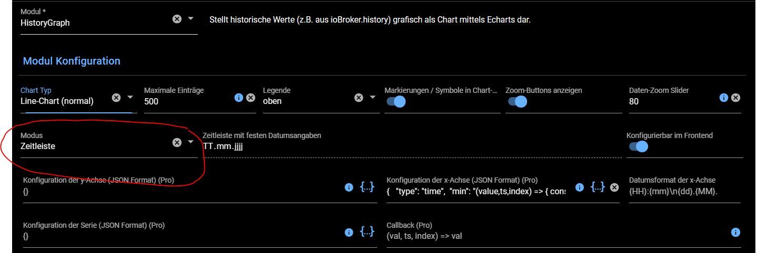This screenshot has height=253, width=757.
Task: Clear the Legende selection
Action: (x=359, y=98)
